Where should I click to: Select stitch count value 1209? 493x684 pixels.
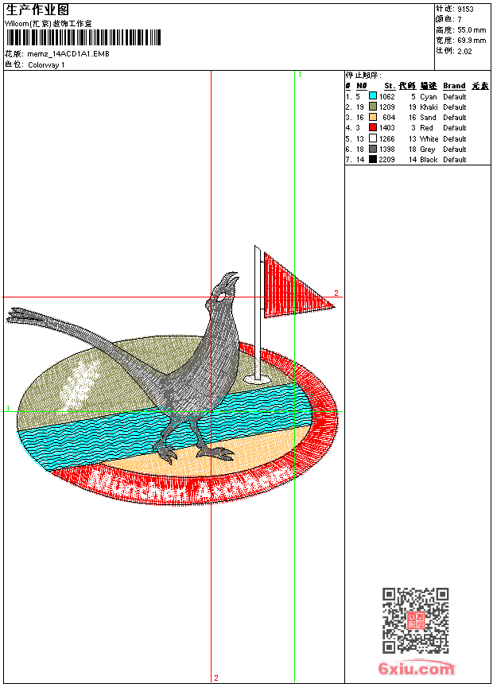coord(387,107)
